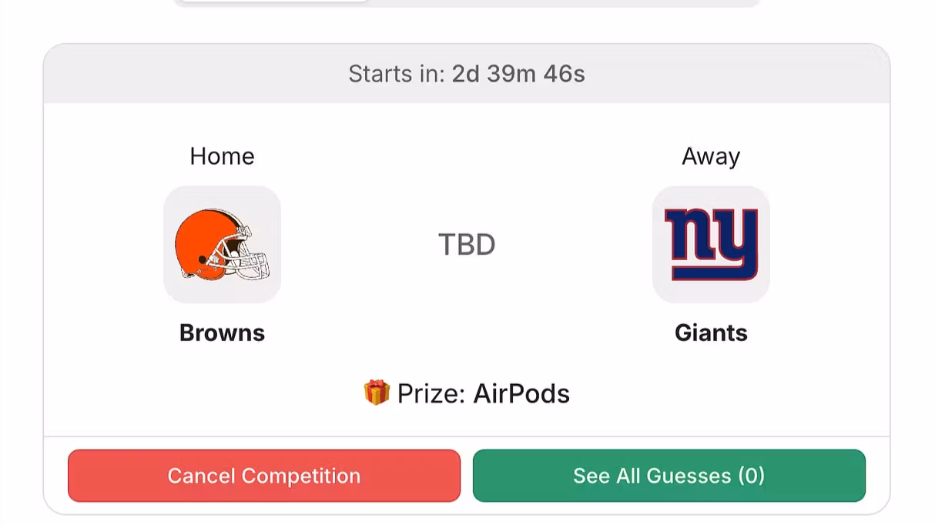Image resolution: width=935 pixels, height=525 pixels.
Task: Click the AirPods prize name
Action: click(521, 393)
